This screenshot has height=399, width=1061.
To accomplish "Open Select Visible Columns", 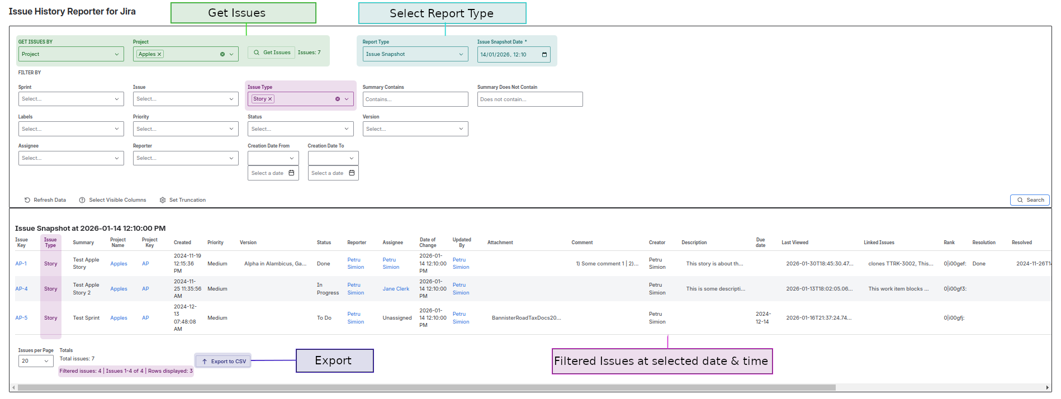I will click(113, 200).
